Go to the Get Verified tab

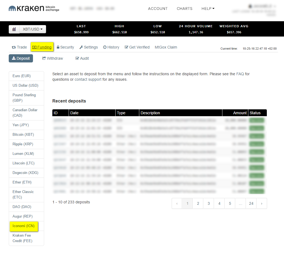coord(137,47)
